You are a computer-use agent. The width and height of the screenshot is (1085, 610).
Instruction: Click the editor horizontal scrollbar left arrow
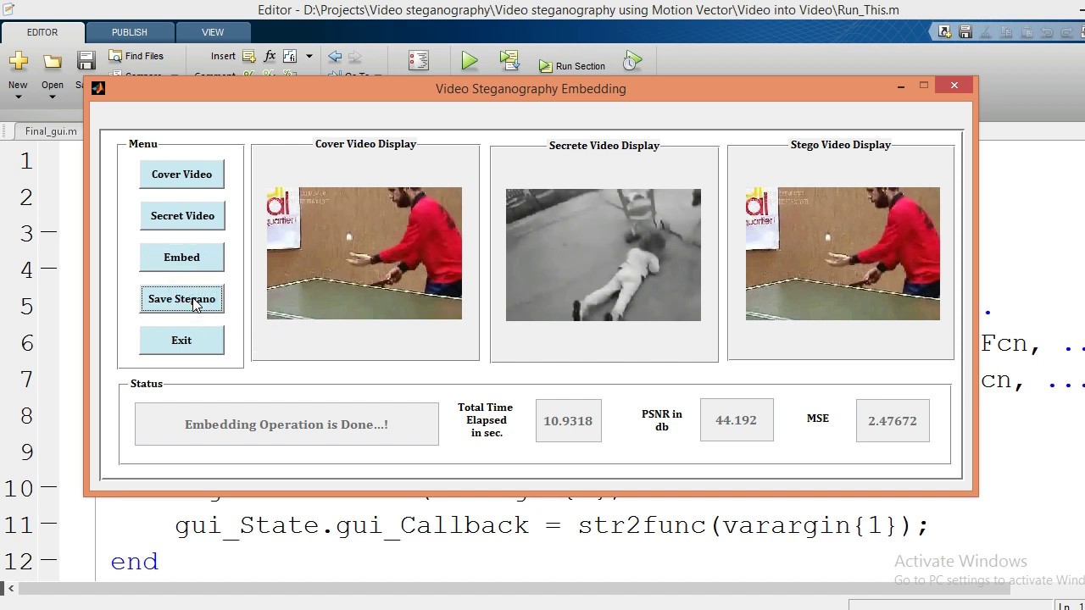(11, 589)
